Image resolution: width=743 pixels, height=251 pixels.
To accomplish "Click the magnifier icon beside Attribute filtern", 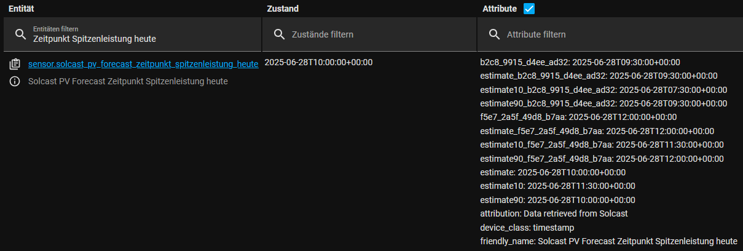I will pyautogui.click(x=494, y=34).
